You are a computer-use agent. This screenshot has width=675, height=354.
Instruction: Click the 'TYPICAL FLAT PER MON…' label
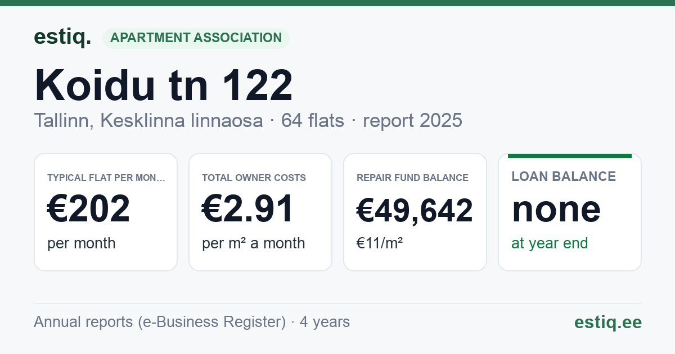point(106,178)
